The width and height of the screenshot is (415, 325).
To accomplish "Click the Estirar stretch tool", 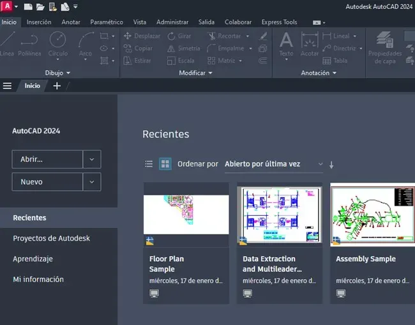I will tap(137, 61).
